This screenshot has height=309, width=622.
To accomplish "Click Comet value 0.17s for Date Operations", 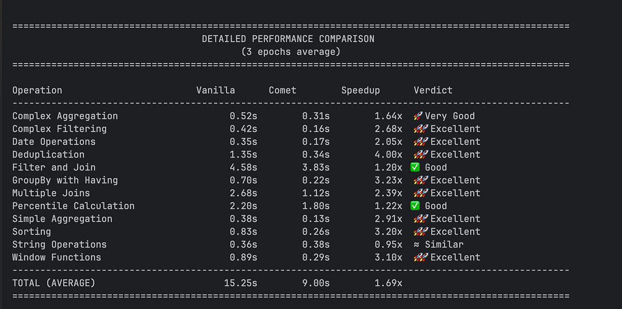I will click(316, 142).
